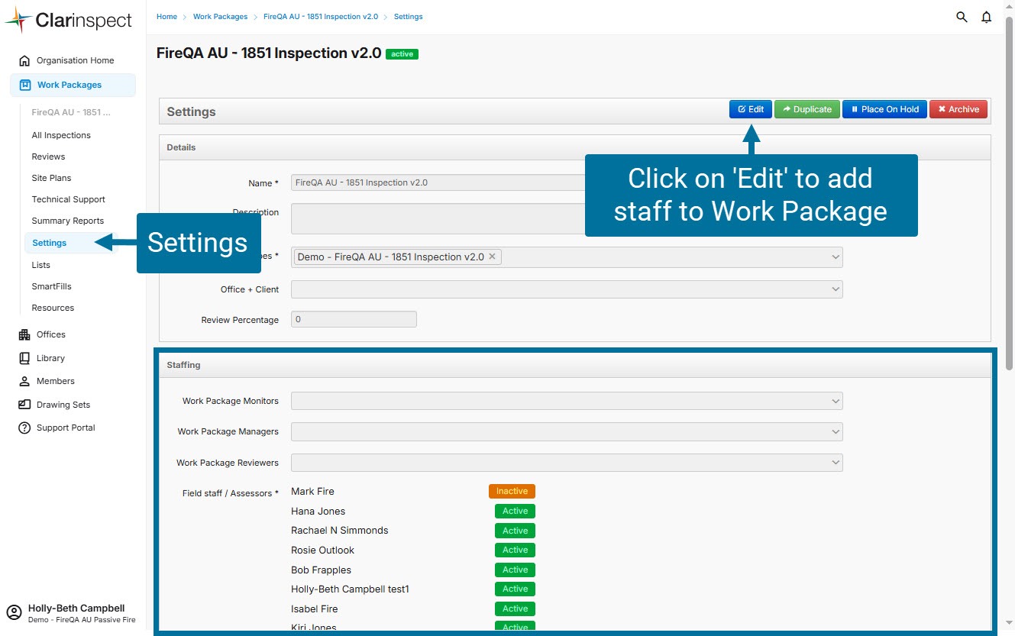The image size is (1015, 636).
Task: Click the search magnifier icon
Action: [962, 17]
